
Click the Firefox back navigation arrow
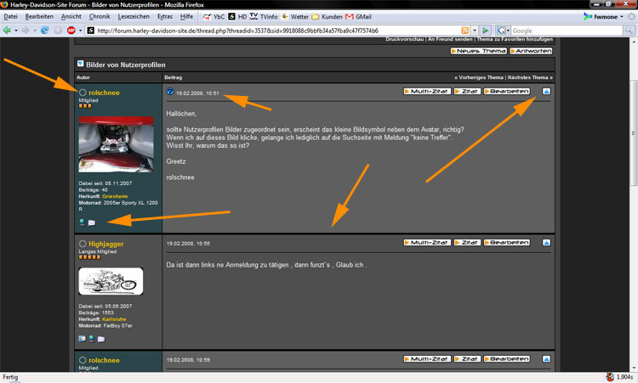[x=8, y=31]
